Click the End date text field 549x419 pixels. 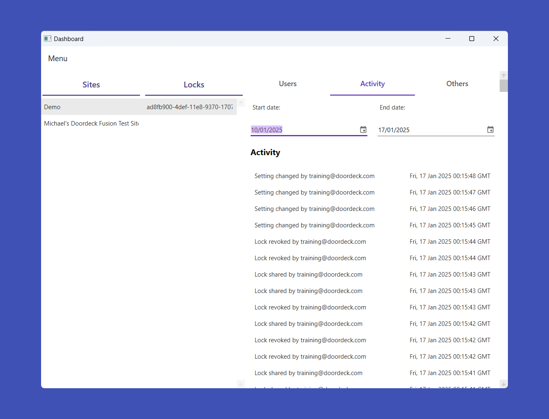[x=429, y=130]
